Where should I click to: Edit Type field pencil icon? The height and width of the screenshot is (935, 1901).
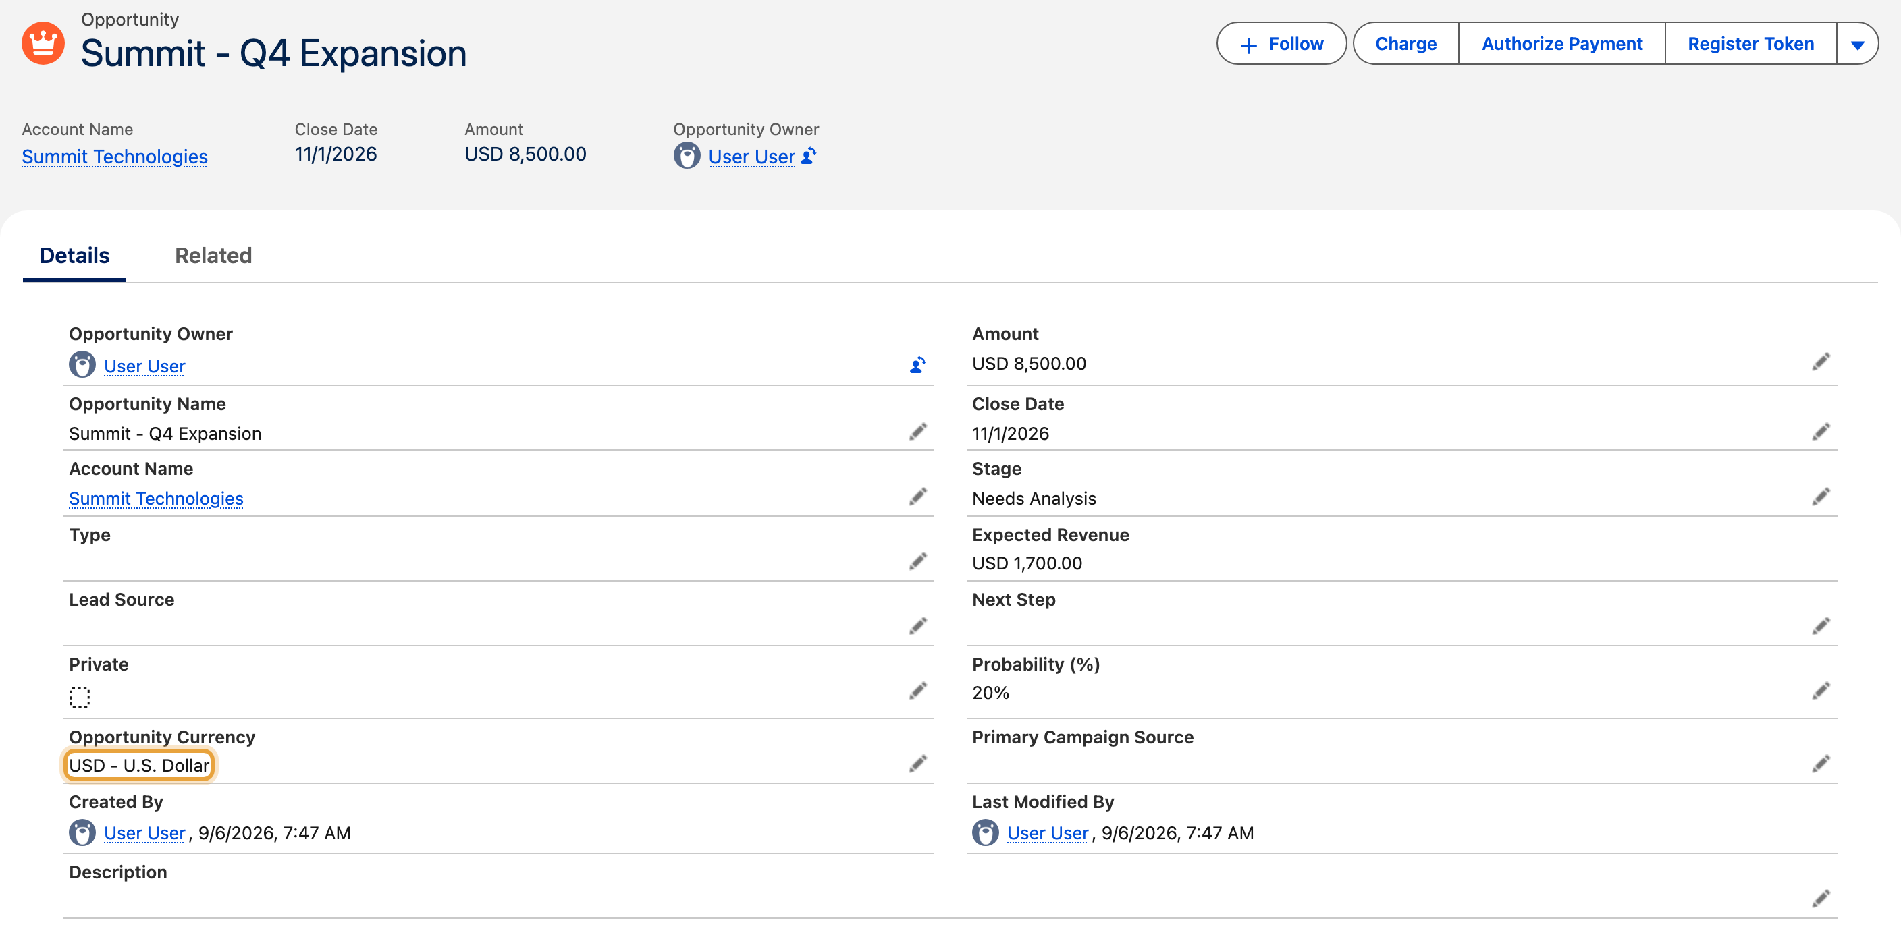(x=917, y=562)
